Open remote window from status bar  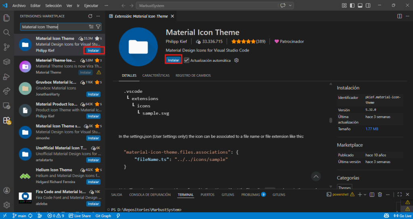[4, 216]
